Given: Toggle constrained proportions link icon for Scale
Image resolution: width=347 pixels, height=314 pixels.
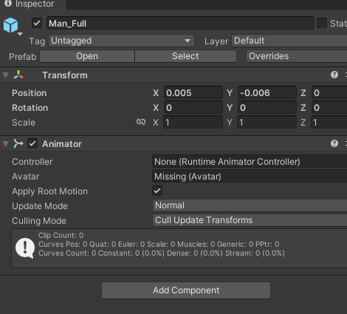Looking at the screenshot, I should [x=141, y=122].
